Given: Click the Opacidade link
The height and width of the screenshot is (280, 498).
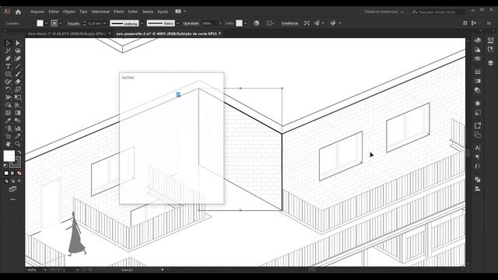Looking at the screenshot, I should pyautogui.click(x=191, y=23).
